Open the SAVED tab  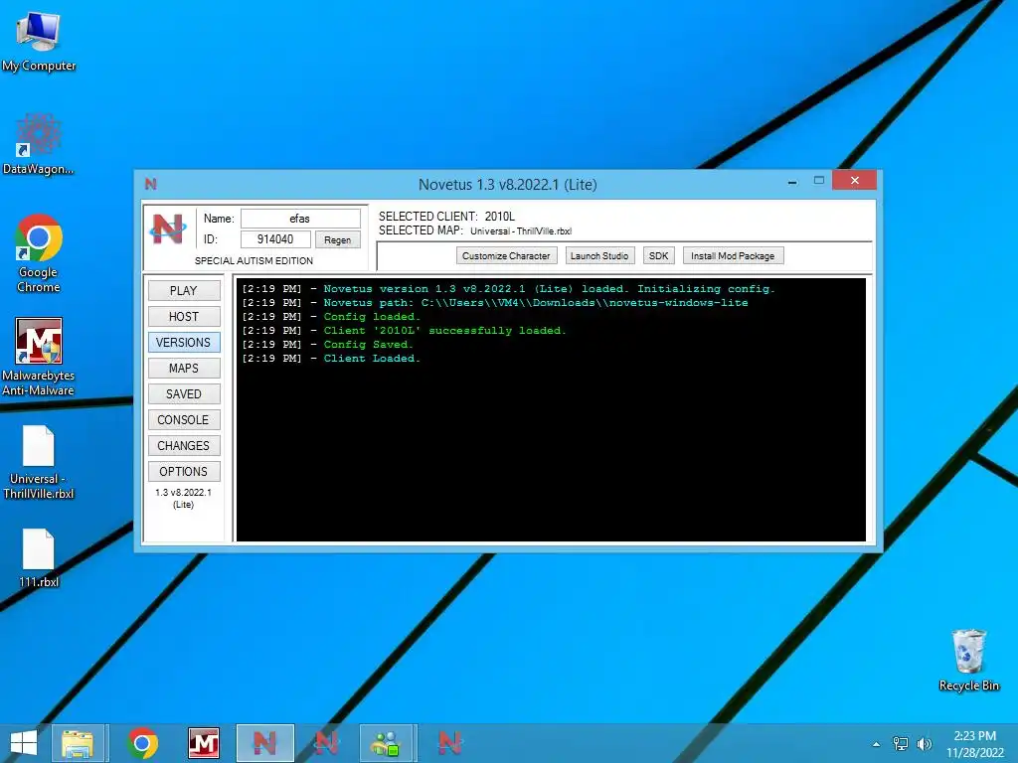tap(184, 393)
